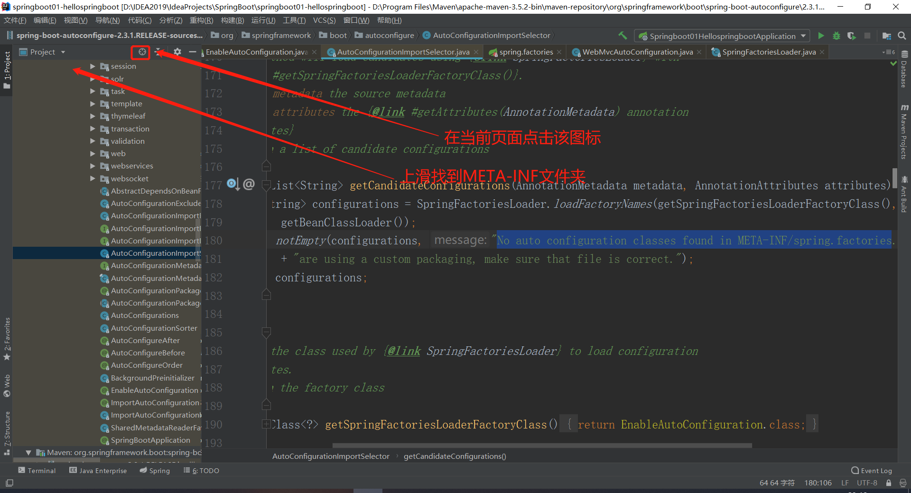
Task: Toggle read-only lock icon in status bar
Action: (x=889, y=483)
